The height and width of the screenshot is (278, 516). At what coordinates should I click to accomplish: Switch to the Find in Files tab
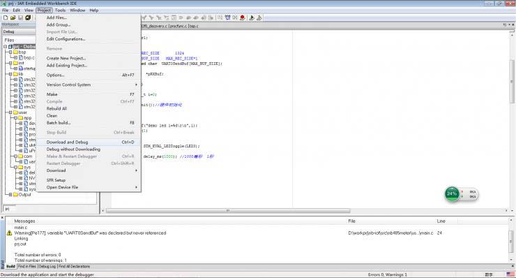click(x=27, y=266)
